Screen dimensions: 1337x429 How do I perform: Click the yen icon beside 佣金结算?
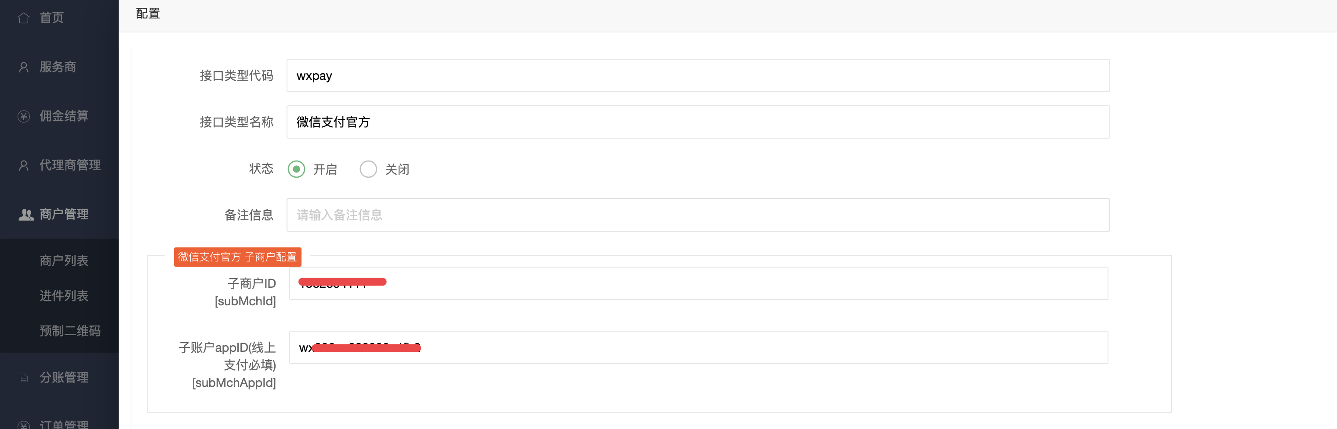(x=23, y=116)
